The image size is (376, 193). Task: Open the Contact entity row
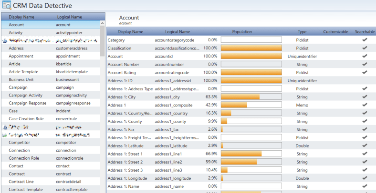pos(51,166)
